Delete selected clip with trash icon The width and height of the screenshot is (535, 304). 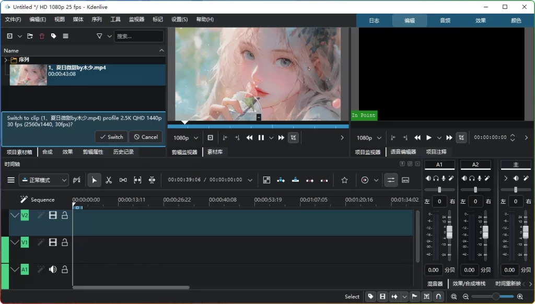pos(42,36)
